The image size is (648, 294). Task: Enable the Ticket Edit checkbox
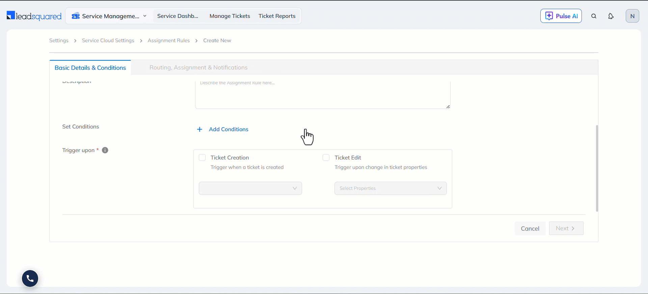point(326,158)
